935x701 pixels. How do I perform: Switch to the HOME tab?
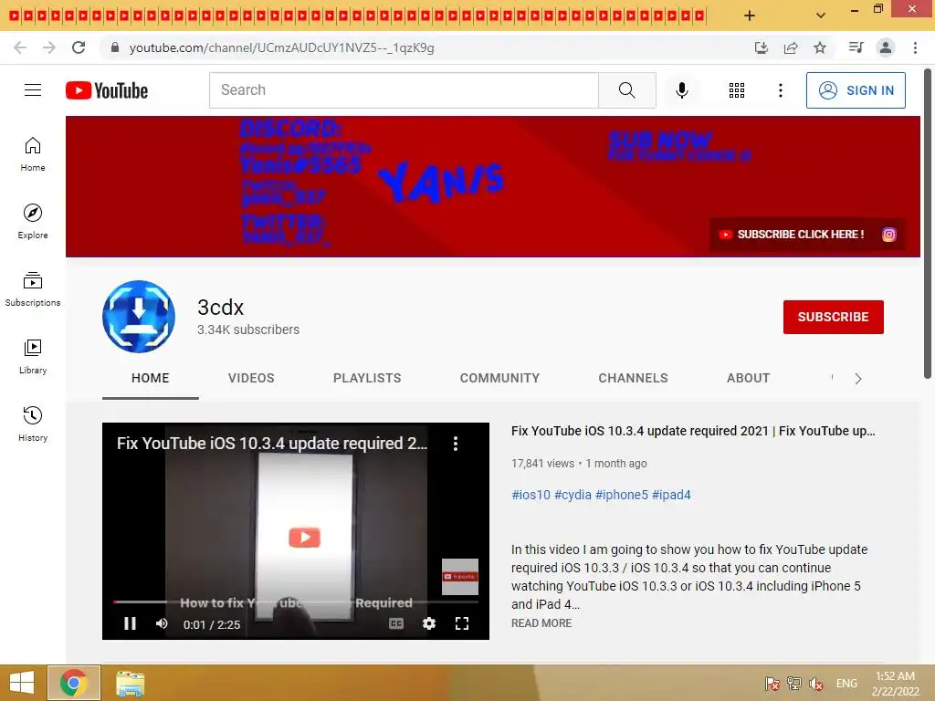pyautogui.click(x=151, y=378)
